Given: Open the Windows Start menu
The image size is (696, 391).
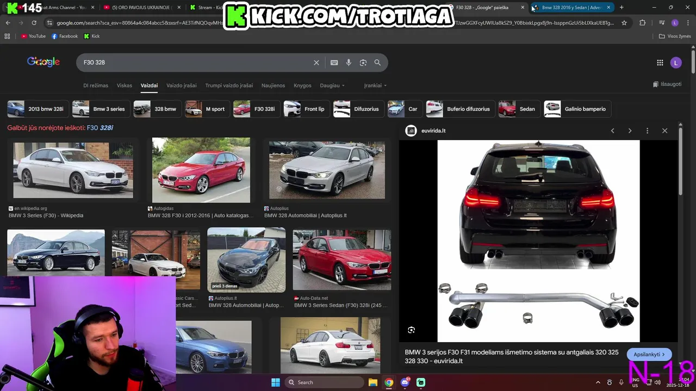Looking at the screenshot, I should click(x=276, y=382).
